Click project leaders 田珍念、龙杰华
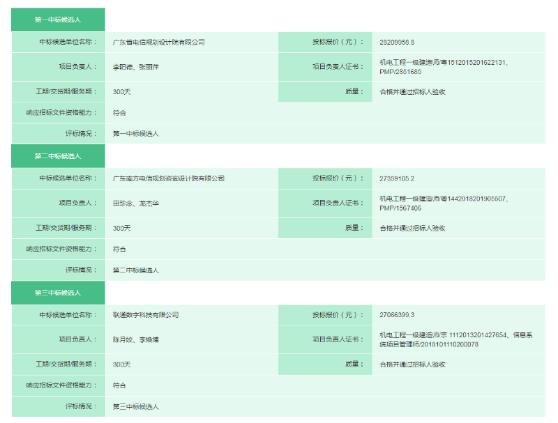Screen dimensions: 558x423 (136, 203)
